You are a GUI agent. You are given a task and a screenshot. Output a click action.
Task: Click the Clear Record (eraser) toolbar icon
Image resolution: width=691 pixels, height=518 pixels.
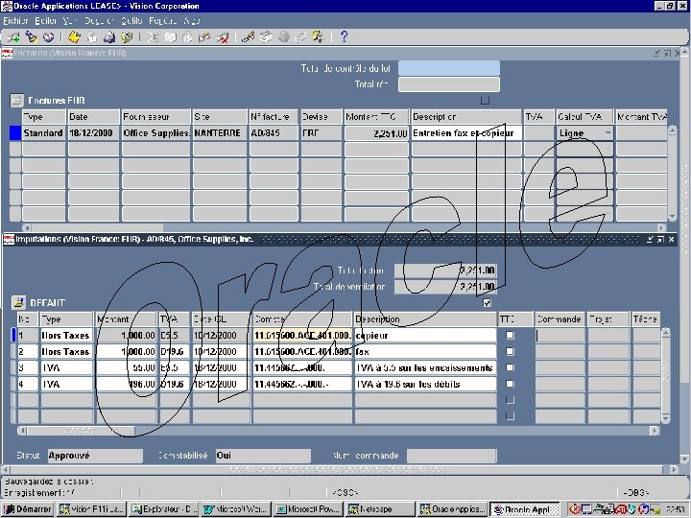204,37
